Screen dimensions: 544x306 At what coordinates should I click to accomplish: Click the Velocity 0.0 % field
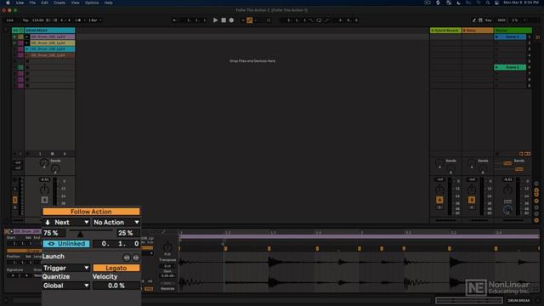pos(116,286)
